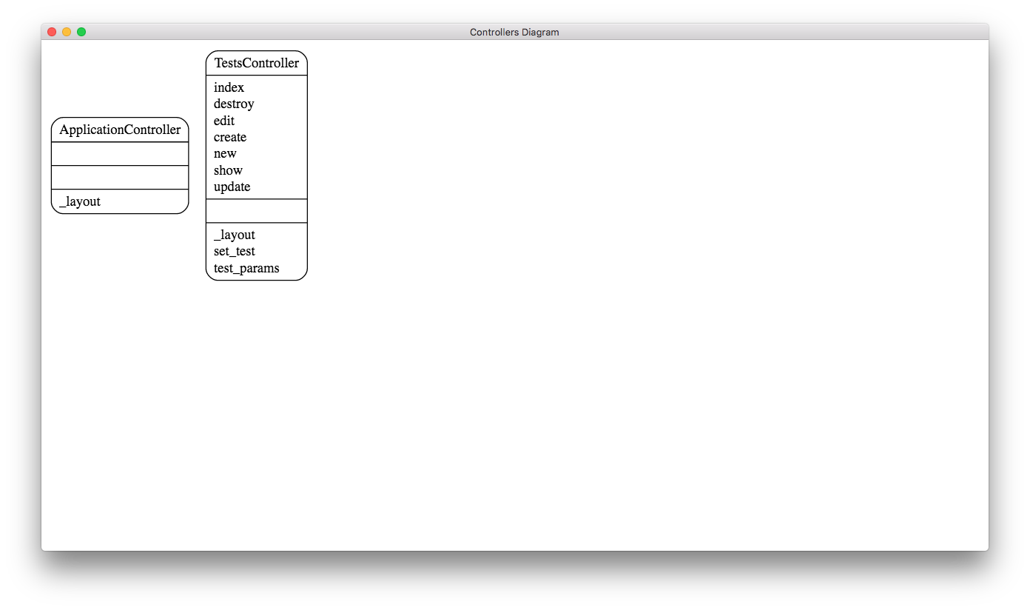Click the empty compartment in TestsController

pyautogui.click(x=256, y=211)
